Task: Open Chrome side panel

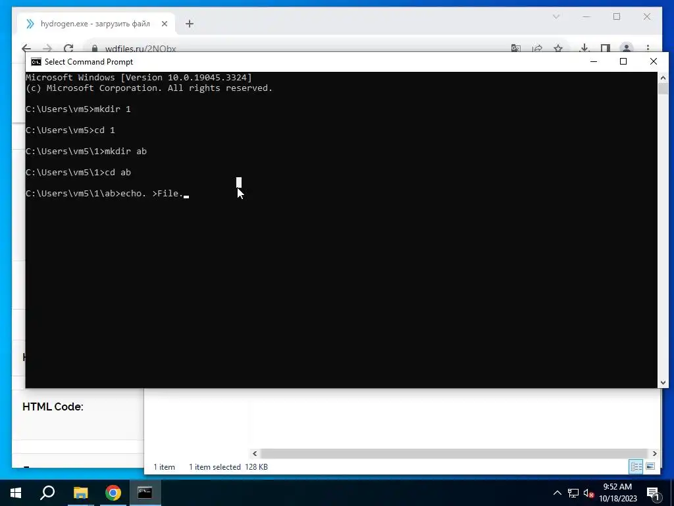Action: (606, 49)
